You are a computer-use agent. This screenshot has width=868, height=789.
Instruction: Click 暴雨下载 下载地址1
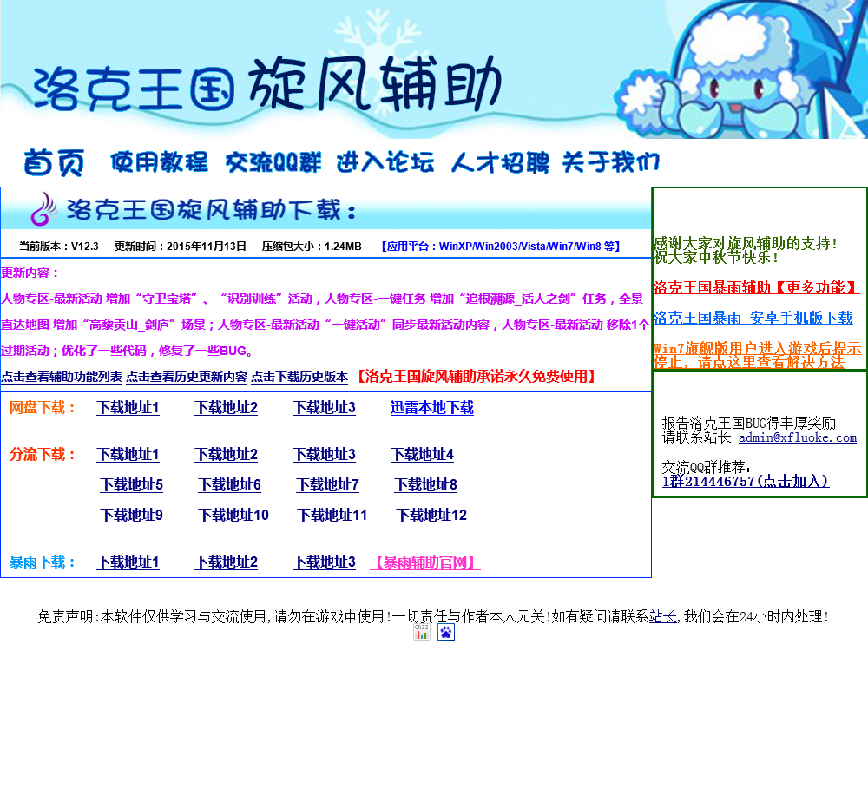pos(128,562)
